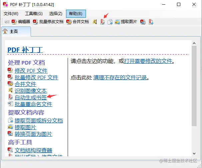Click the 合并文档 toolbar button

(x=78, y=22)
